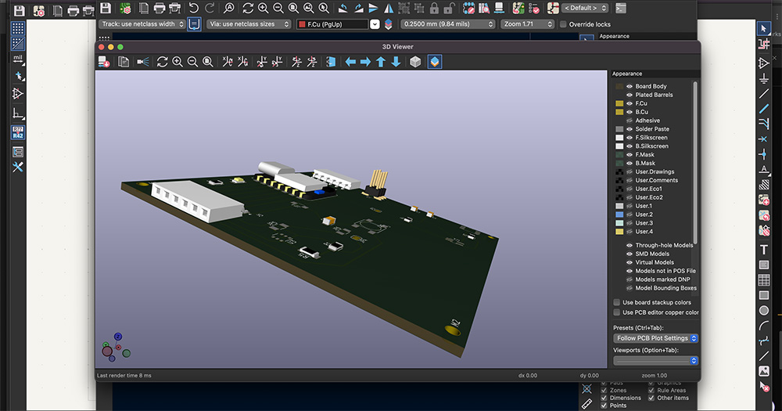Click the 'Last render time 8 ms' status text
This screenshot has height=411, width=782.
point(124,376)
